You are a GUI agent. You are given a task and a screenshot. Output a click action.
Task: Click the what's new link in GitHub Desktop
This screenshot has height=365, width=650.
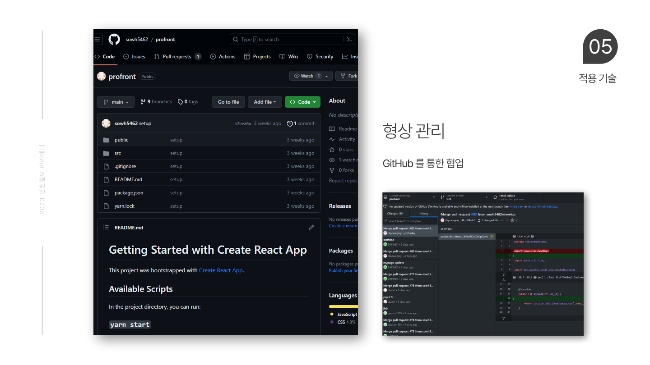tap(516, 206)
